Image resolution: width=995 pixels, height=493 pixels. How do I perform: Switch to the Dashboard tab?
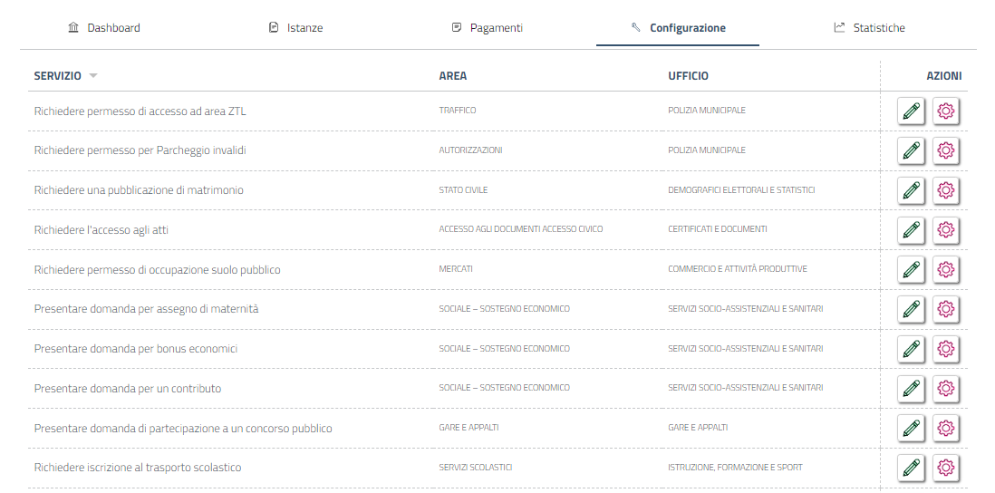tap(104, 28)
